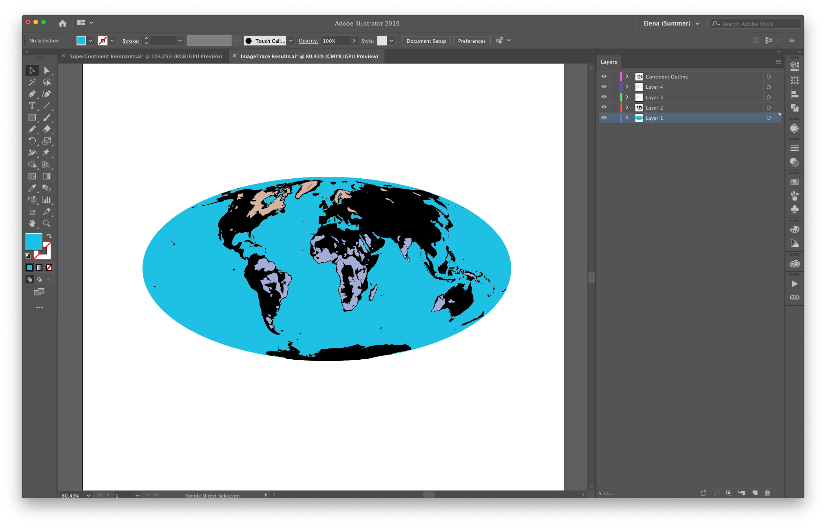The height and width of the screenshot is (527, 826).
Task: Select the Type tool
Action: coord(32,106)
